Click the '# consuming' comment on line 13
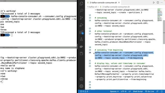 pyautogui.click(x=101, y=18)
